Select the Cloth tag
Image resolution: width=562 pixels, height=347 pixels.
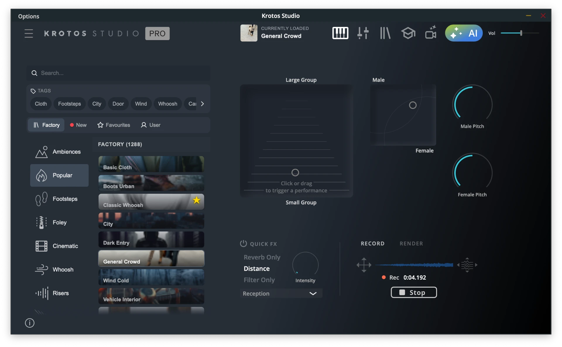[41, 104]
